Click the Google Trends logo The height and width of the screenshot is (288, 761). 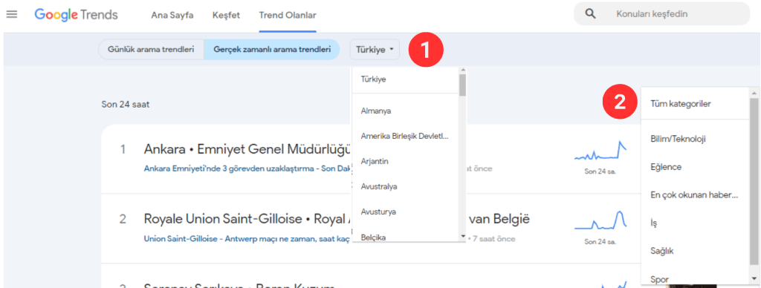(77, 15)
